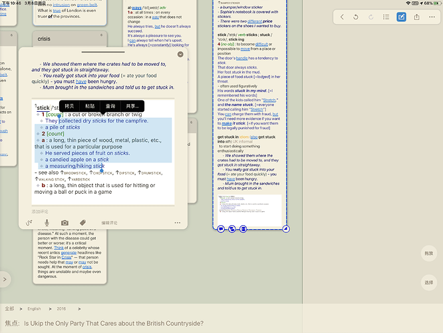
Task: Tap the popup grab handle bar
Action: (x=103, y=52)
